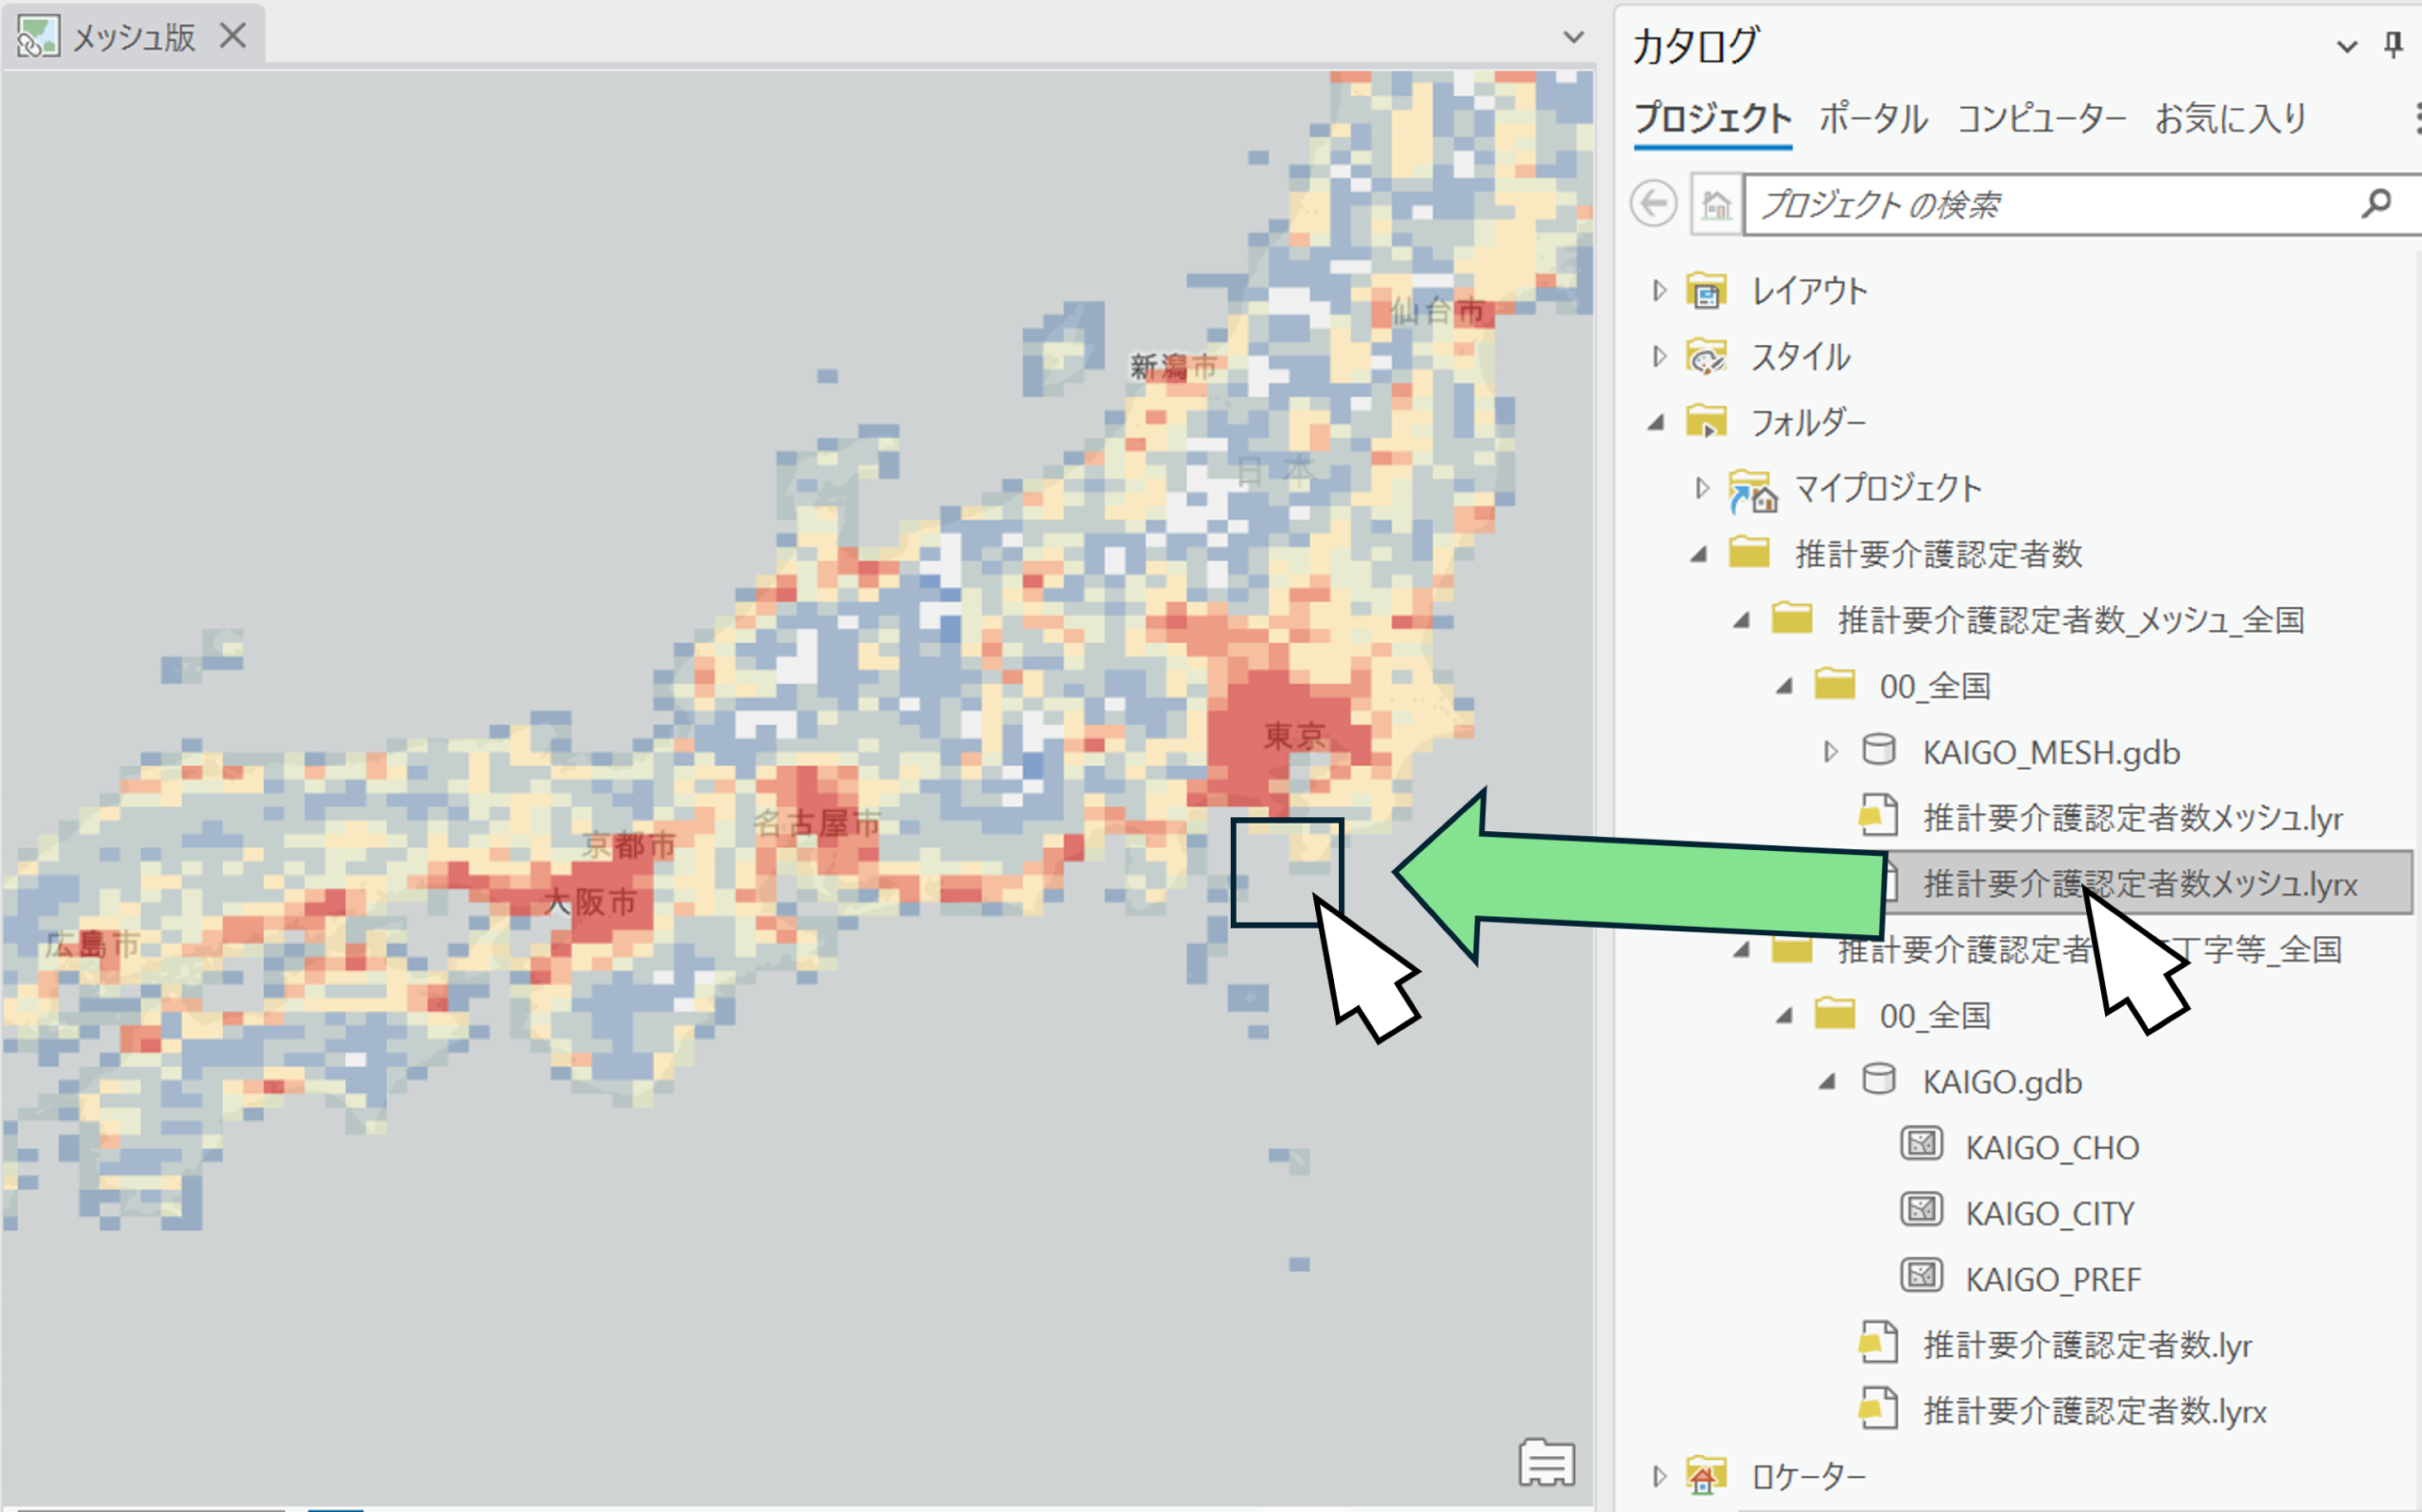
Task: Expand the KAIGO_MESH.gdb geodatabase
Action: [1830, 752]
